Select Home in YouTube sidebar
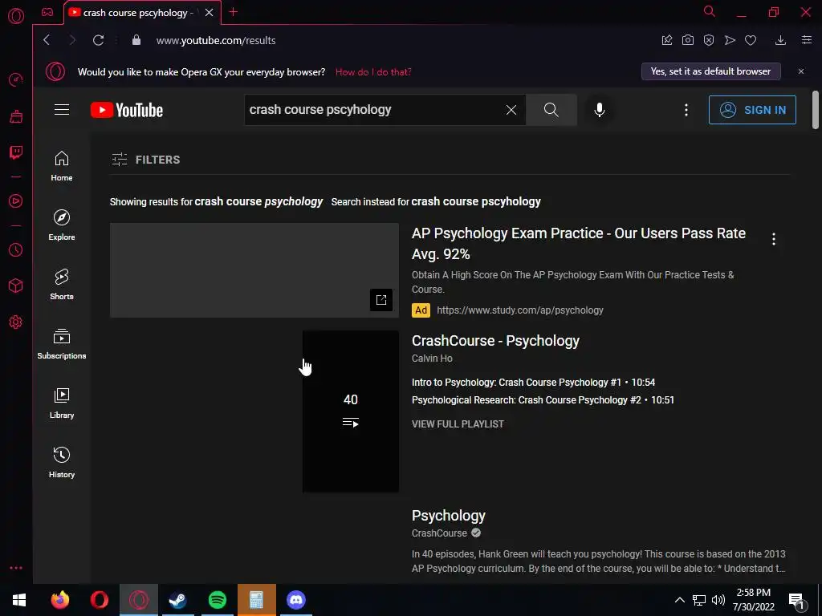The image size is (822, 616). click(62, 166)
